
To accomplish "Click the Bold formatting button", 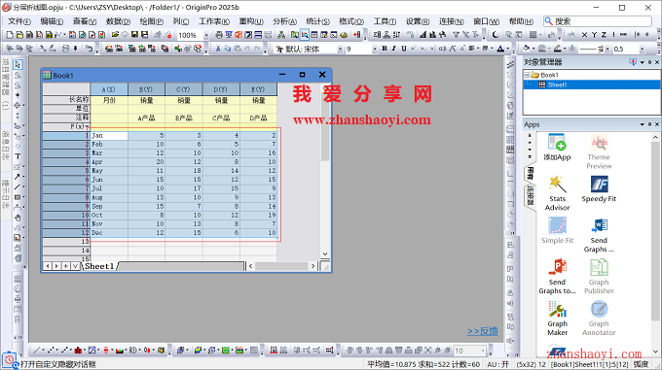I will pos(385,49).
